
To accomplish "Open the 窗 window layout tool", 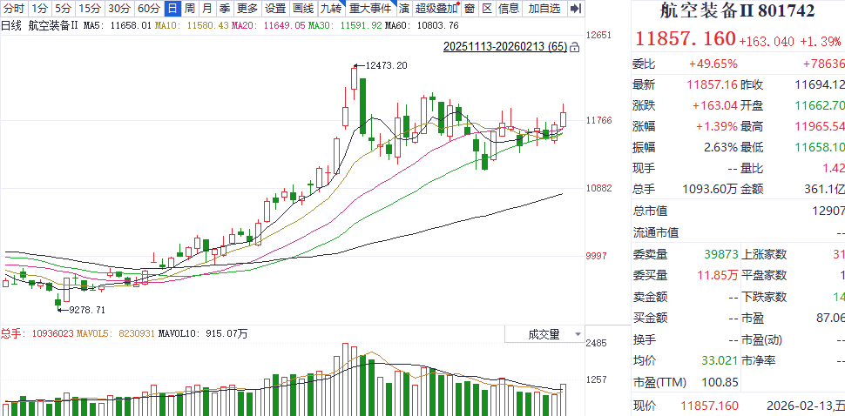I will point(470,9).
